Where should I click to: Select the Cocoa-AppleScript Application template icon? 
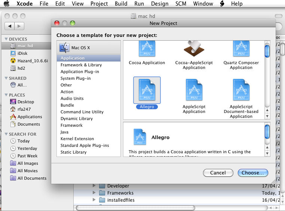(194, 49)
